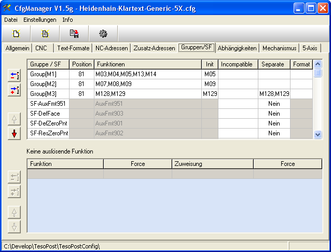
Task: Go to the Abhängigkeiten tab
Action: click(237, 48)
